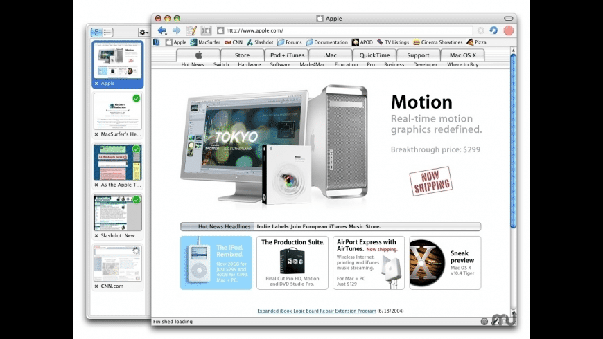Select the As the Apple T... tab thumbnail

(x=118, y=162)
